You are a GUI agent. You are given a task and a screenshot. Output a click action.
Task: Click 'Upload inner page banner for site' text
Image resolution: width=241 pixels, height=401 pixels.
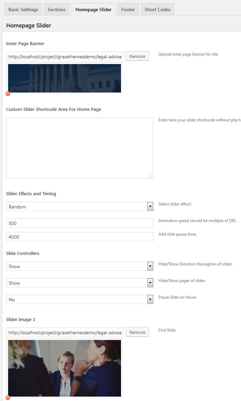click(x=188, y=54)
